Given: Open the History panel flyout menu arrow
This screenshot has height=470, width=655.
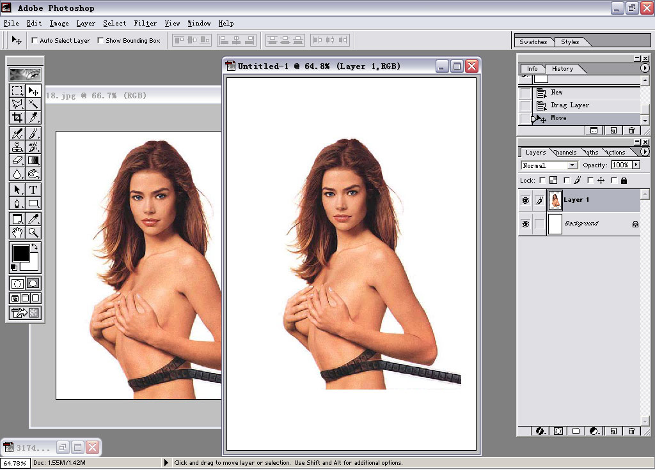Looking at the screenshot, I should pos(645,68).
